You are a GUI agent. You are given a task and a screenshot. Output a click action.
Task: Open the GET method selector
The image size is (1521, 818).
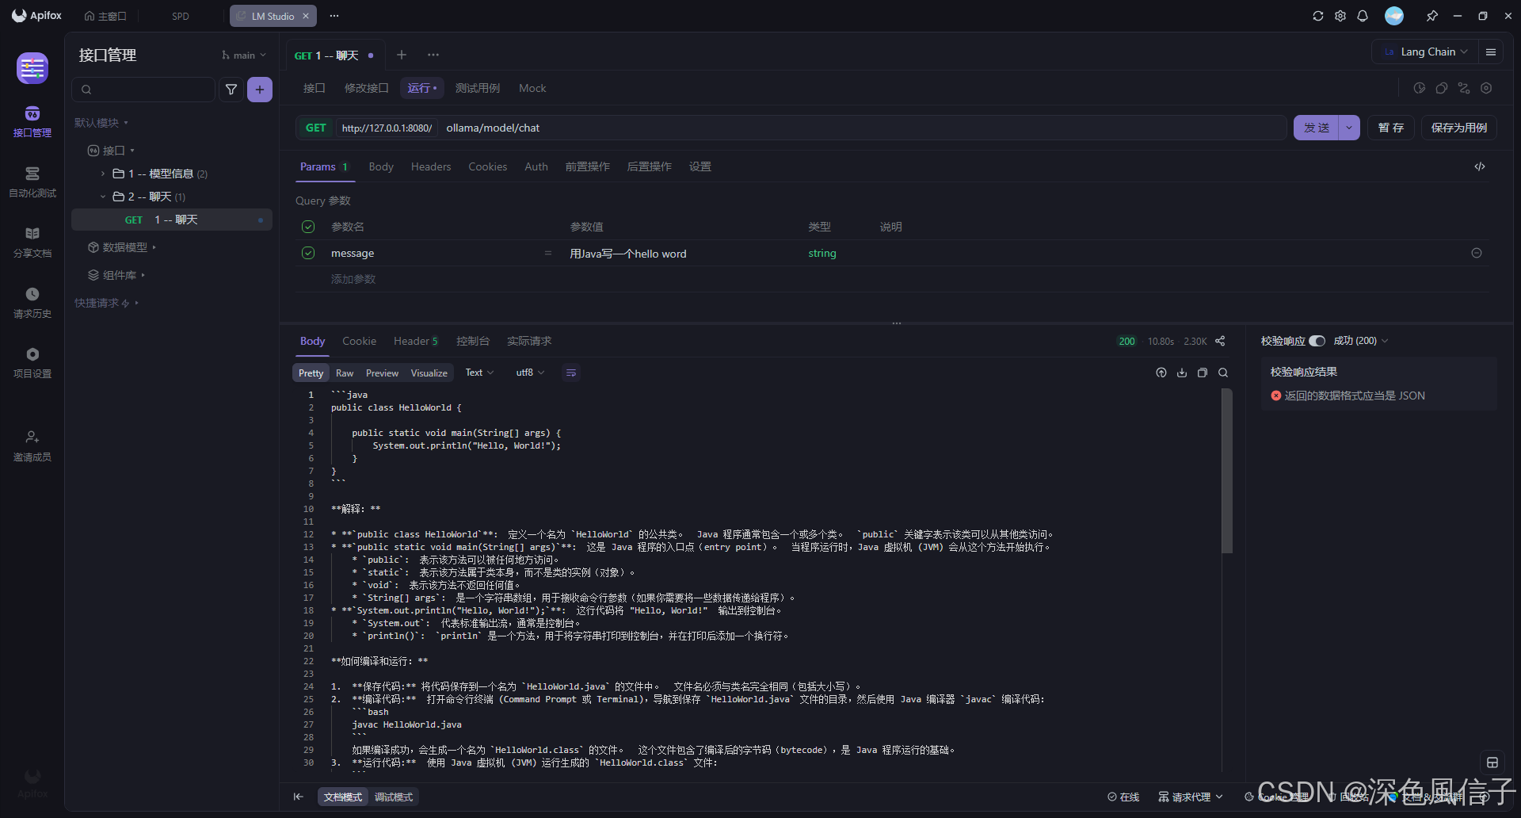tap(316, 128)
